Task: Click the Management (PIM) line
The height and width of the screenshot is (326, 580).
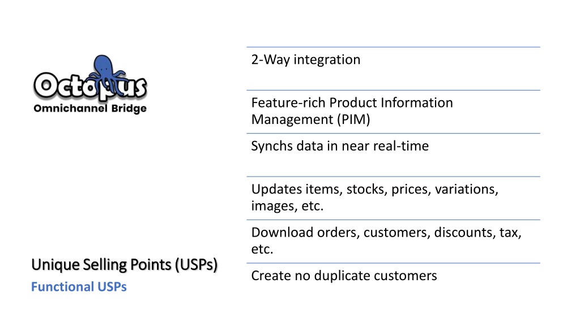Action: coord(310,119)
